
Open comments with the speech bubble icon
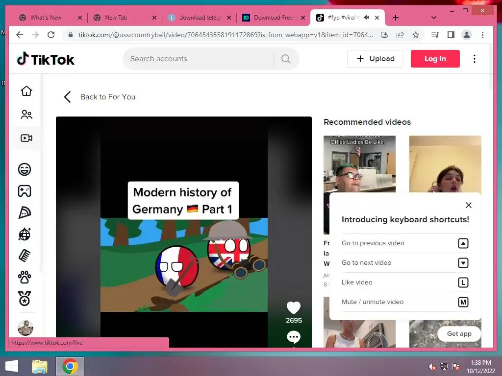tap(294, 337)
